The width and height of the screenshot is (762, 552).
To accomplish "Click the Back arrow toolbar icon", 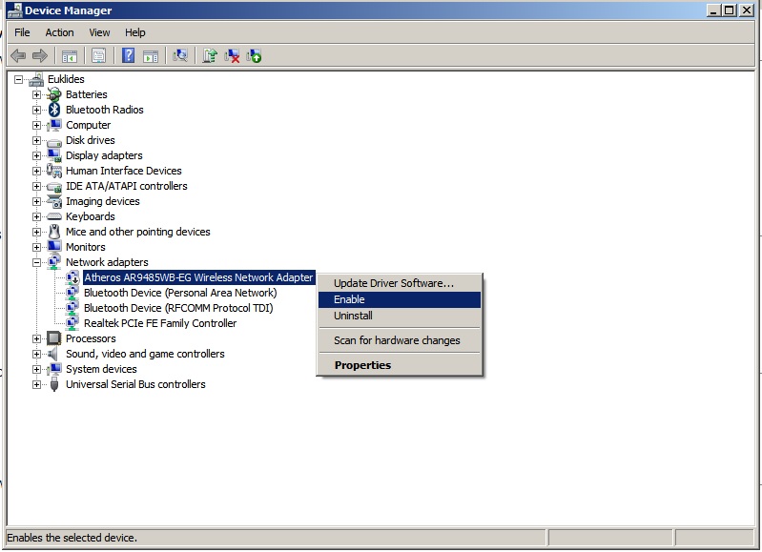I will click(18, 56).
